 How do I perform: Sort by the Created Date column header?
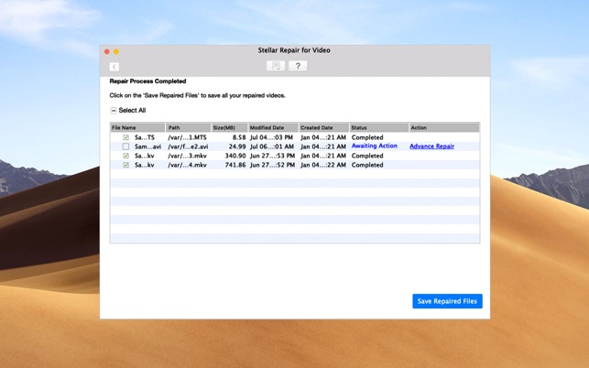(x=323, y=127)
